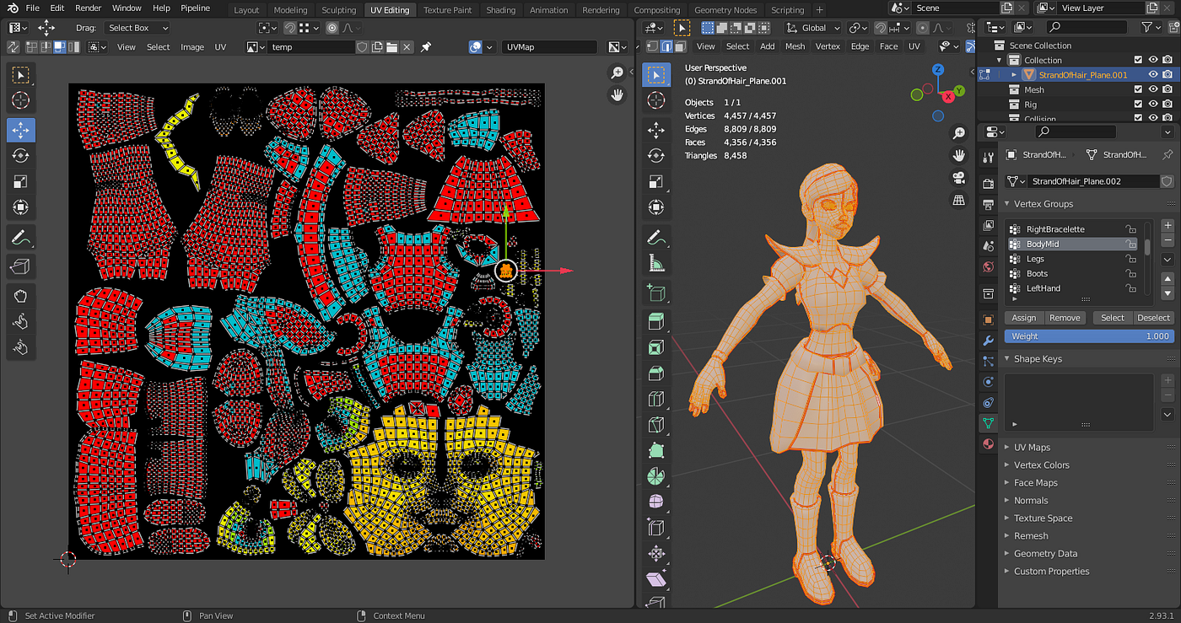The height and width of the screenshot is (623, 1181).
Task: Open the File menu
Action: tap(33, 8)
